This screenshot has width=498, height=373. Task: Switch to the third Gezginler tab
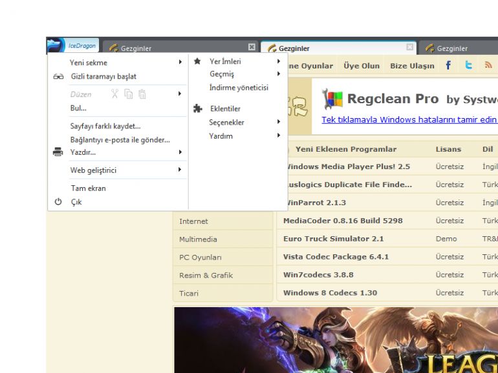[x=459, y=48]
